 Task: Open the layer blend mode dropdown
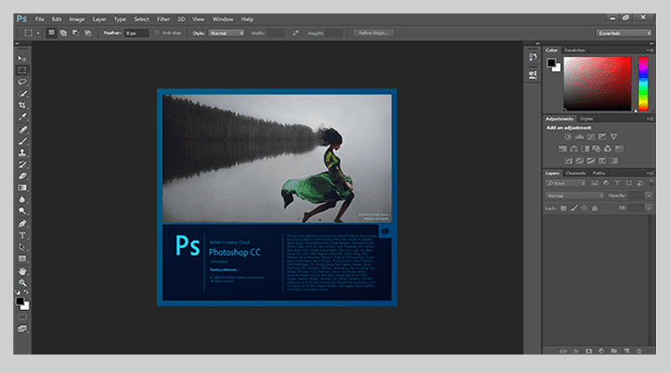tap(575, 195)
